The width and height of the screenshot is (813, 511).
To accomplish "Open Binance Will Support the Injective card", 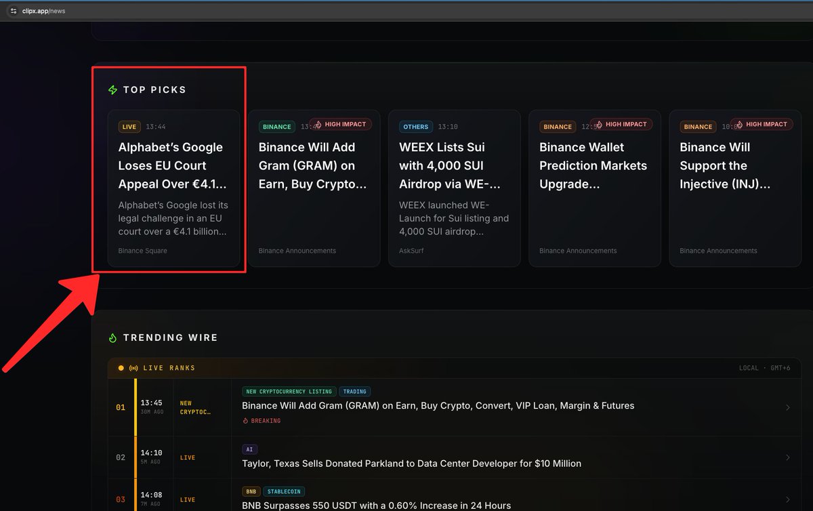I will [735, 188].
